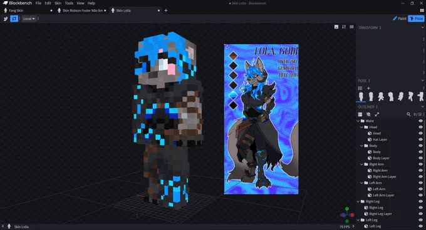Select the seventh pose preset
426x230 pixels.
420,96
